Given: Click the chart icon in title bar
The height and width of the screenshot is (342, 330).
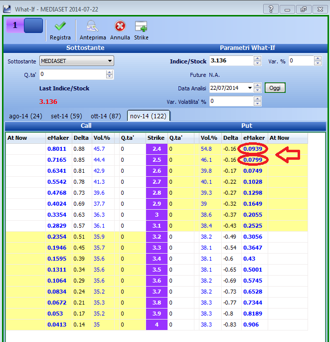Looking at the screenshot, I should [7, 9].
